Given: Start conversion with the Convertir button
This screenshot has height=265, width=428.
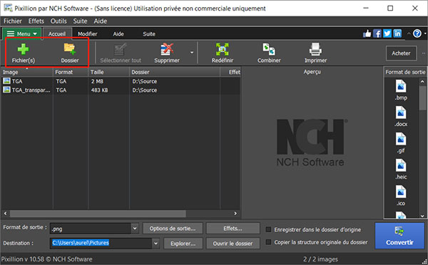Looking at the screenshot, I should 399,236.
